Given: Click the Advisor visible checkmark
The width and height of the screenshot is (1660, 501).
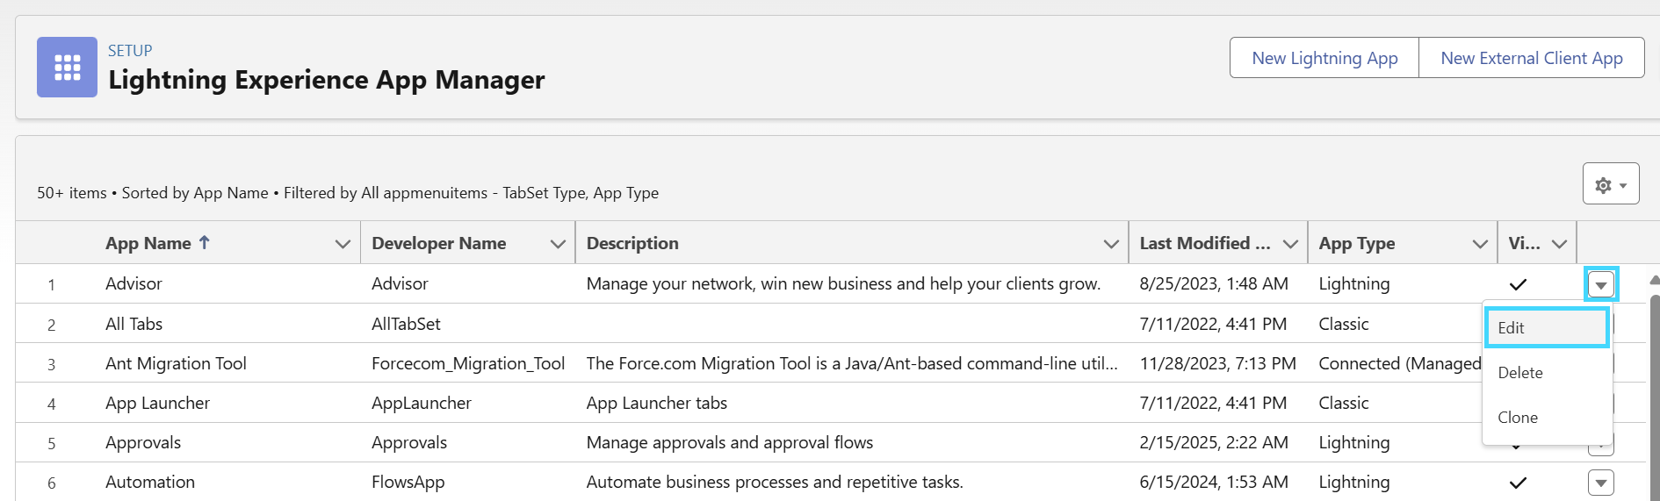Looking at the screenshot, I should pyautogui.click(x=1518, y=284).
